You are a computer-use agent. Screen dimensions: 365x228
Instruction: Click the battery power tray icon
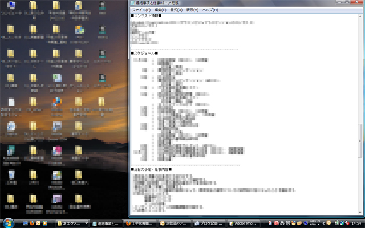tap(336, 223)
